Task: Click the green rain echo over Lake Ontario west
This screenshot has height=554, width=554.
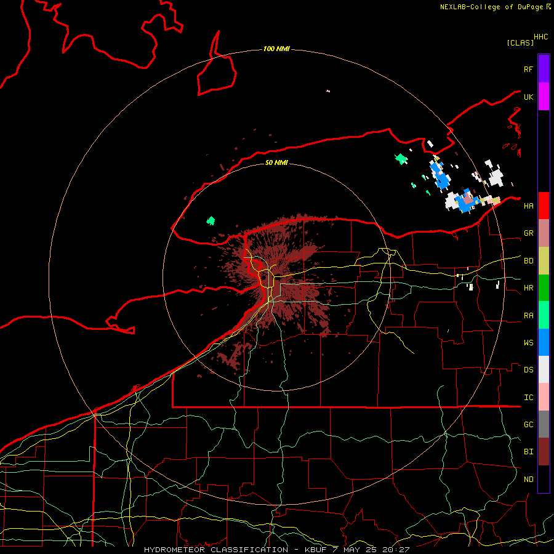Action: coord(211,221)
